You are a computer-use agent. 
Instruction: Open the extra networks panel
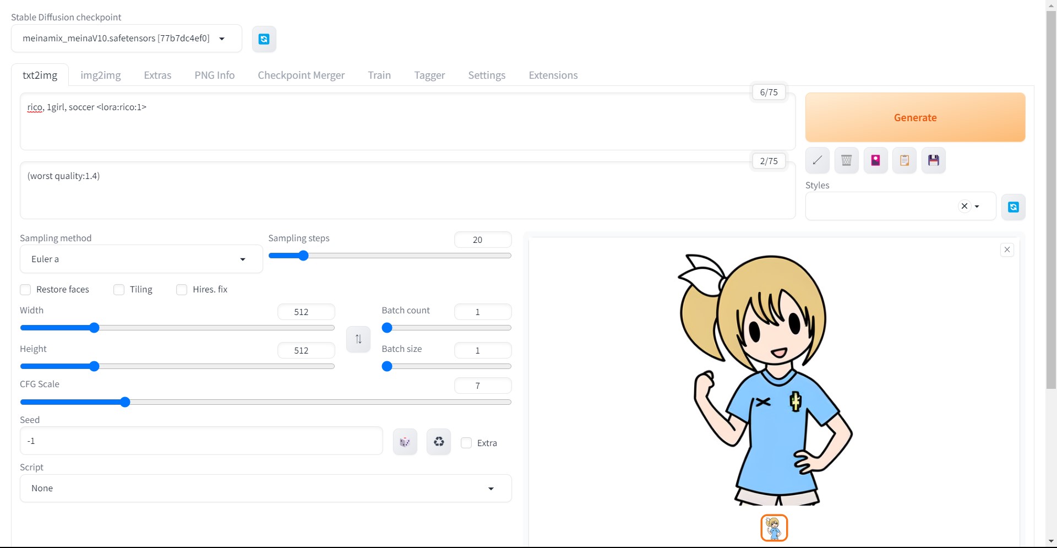coord(875,160)
